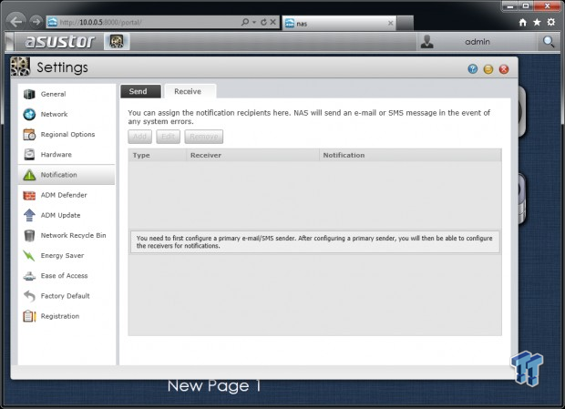
Task: Click the Settings app icon in taskbar
Action: click(x=117, y=41)
